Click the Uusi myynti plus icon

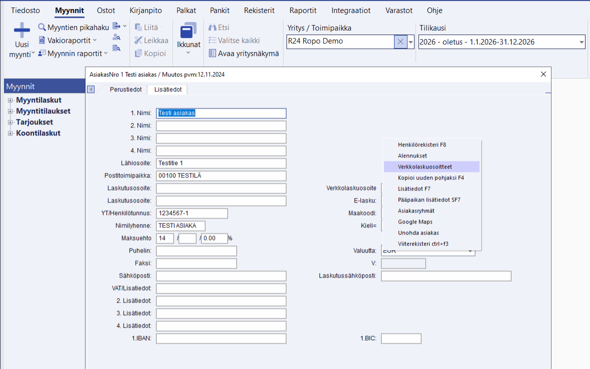[x=22, y=30]
